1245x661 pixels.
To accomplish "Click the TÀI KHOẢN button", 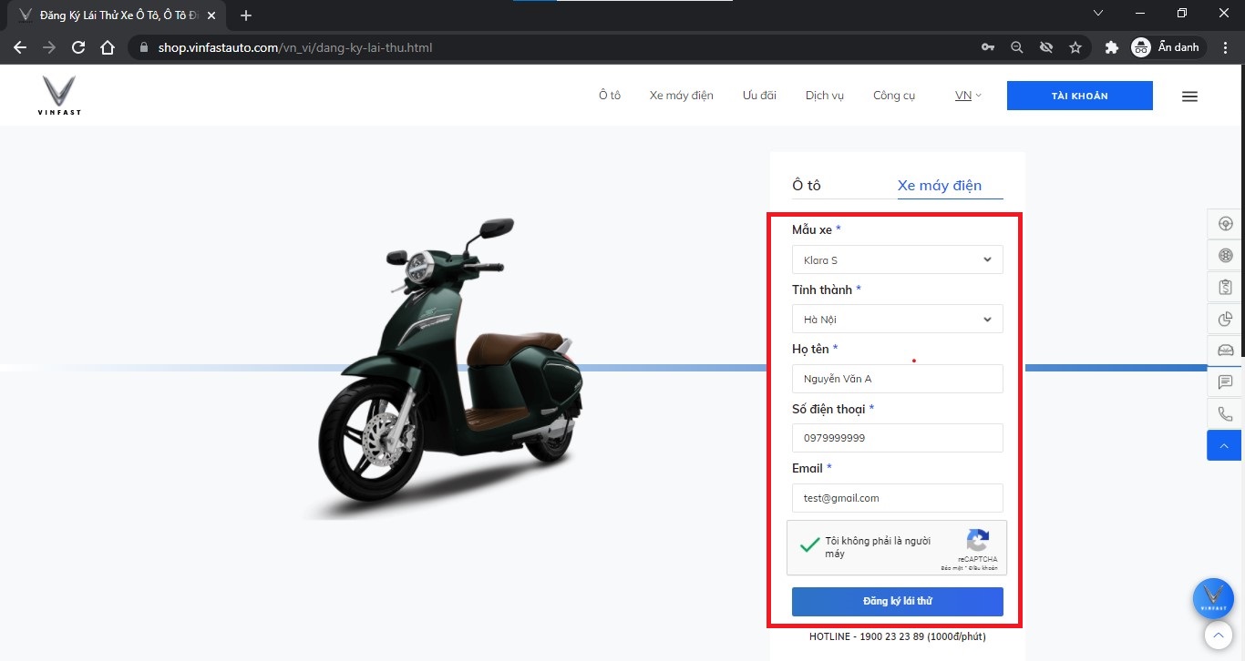I will 1080,96.
